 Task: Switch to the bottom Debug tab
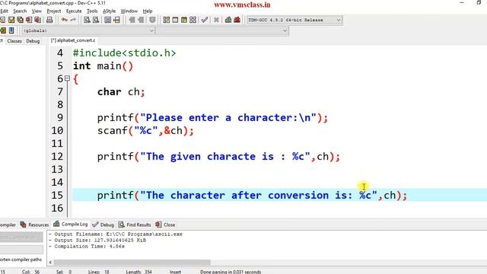(x=103, y=225)
